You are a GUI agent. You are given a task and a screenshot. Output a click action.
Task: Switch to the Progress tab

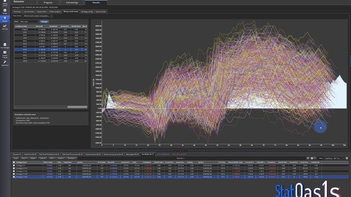tap(48, 2)
